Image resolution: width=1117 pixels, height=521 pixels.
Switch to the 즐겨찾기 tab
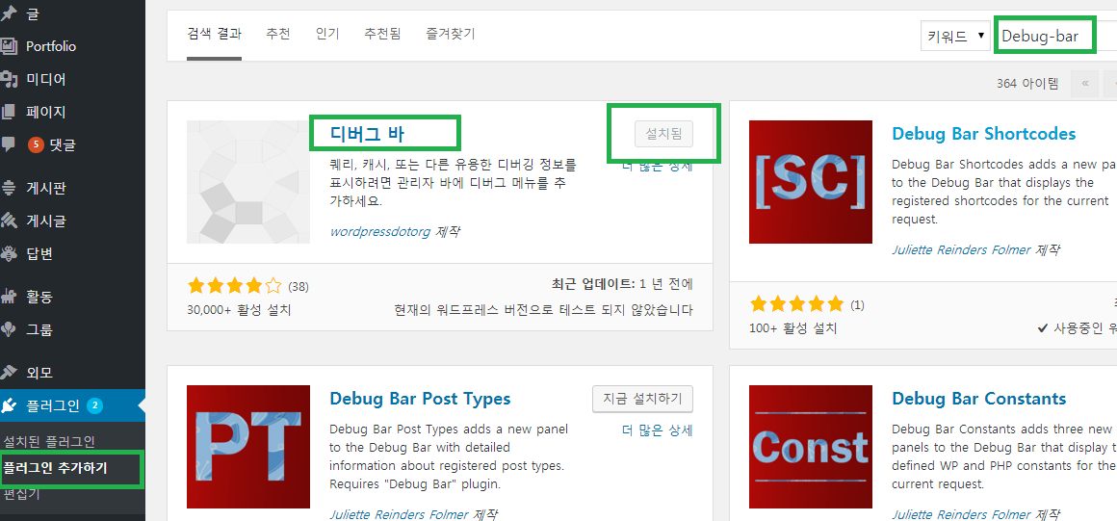451,34
